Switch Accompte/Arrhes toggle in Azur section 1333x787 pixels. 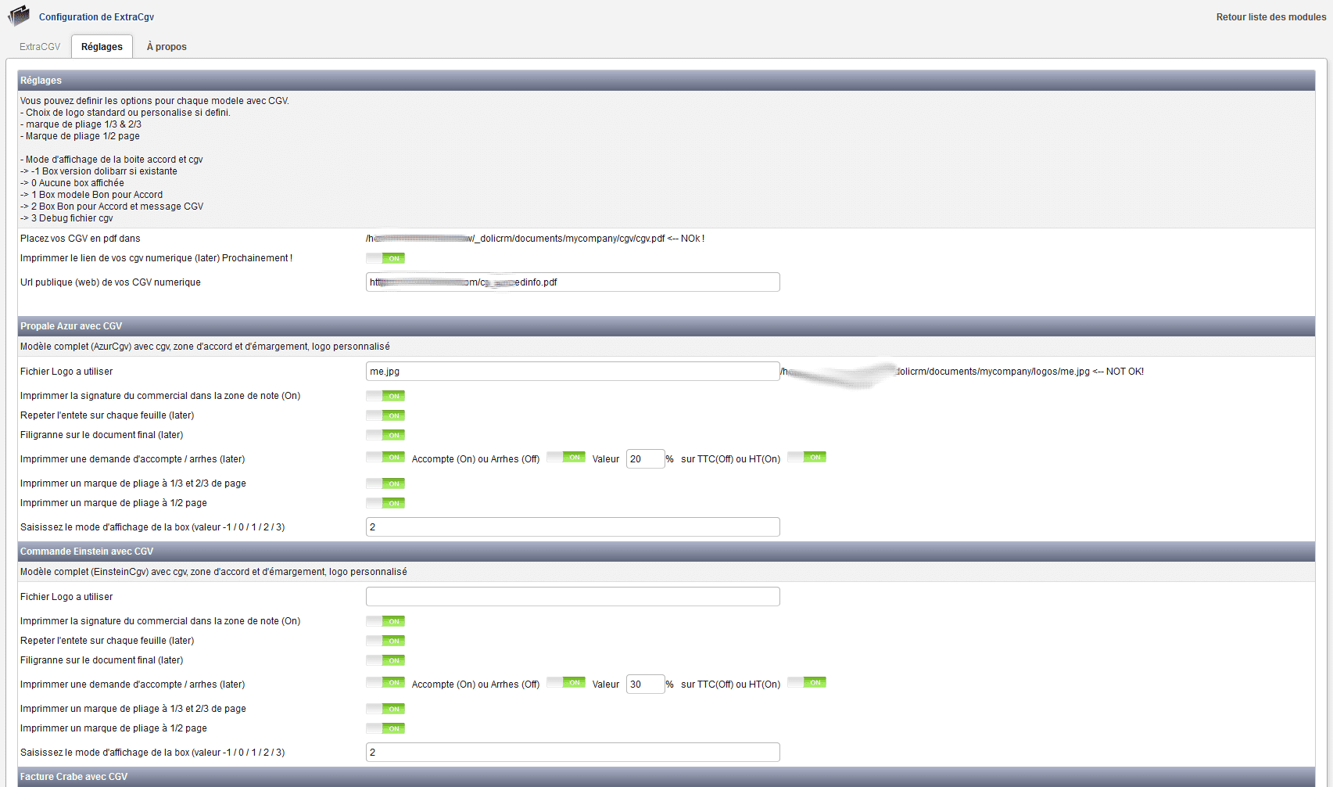[565, 456]
